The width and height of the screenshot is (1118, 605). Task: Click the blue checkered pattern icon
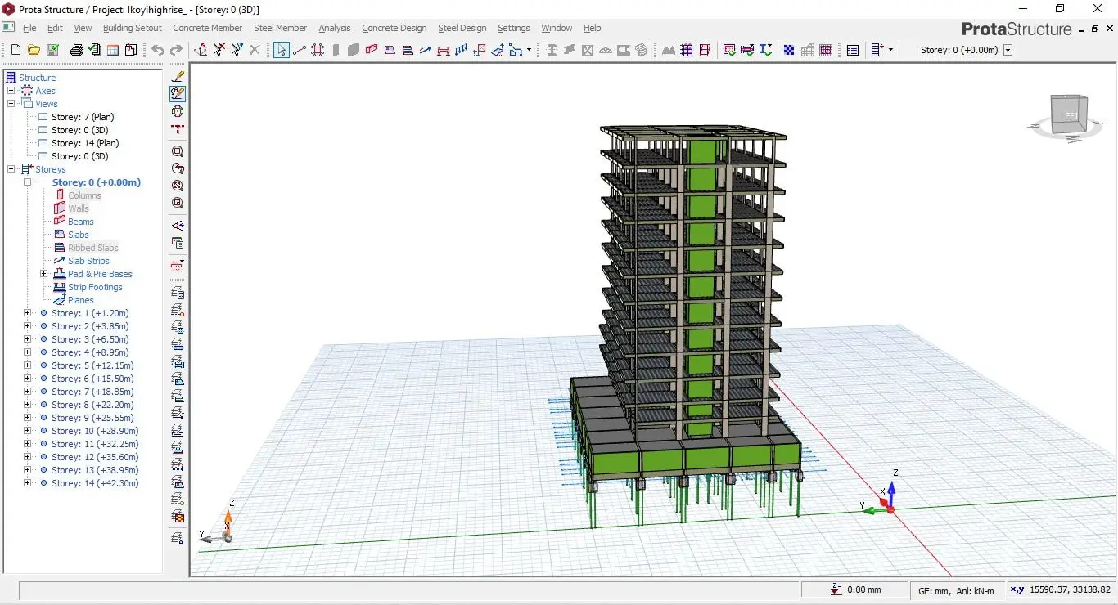tap(789, 50)
